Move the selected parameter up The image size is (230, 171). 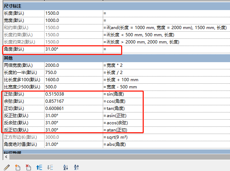click(39, 167)
